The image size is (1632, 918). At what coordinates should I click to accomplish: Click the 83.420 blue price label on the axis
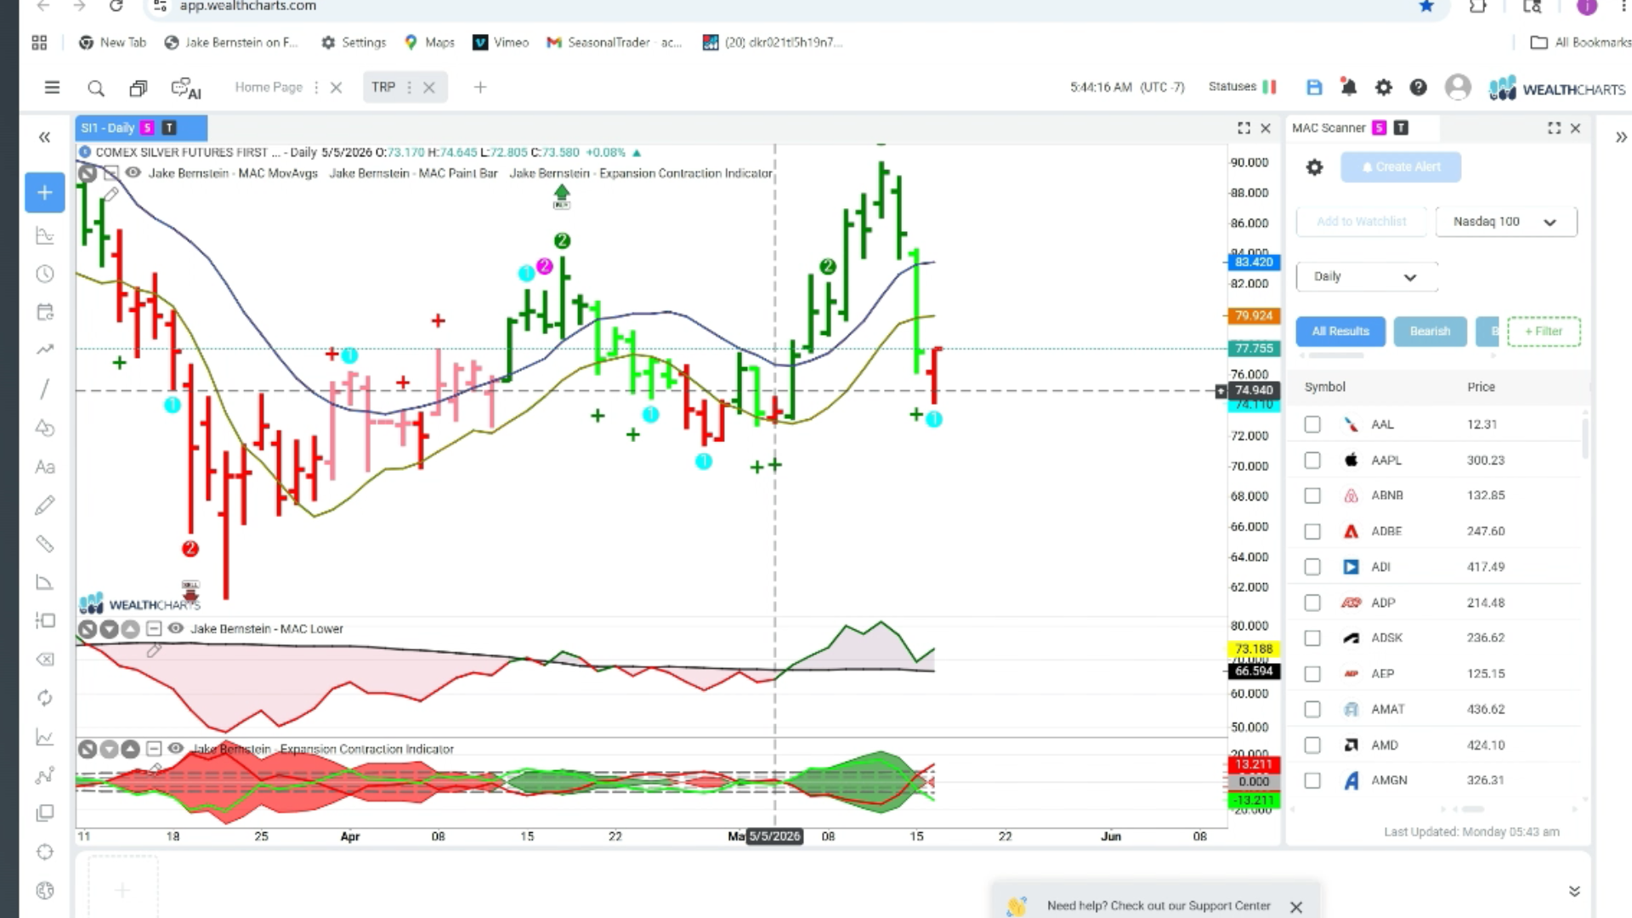pos(1254,263)
